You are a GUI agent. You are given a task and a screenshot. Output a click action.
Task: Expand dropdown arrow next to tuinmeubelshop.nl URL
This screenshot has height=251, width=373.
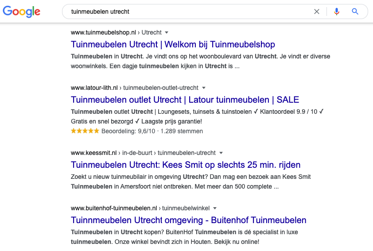pos(167,33)
